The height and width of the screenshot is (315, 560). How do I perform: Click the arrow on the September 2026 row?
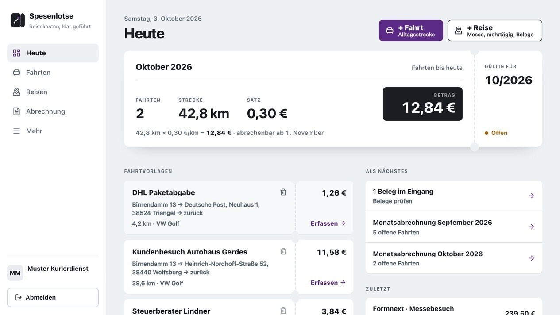(x=531, y=227)
